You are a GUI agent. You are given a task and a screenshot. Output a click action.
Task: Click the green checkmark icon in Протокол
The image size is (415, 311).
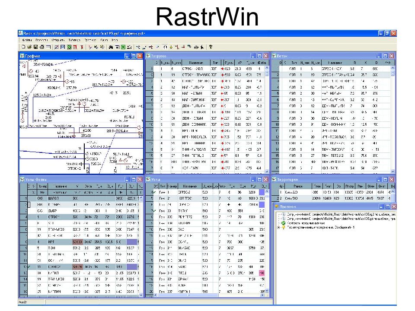point(283,223)
